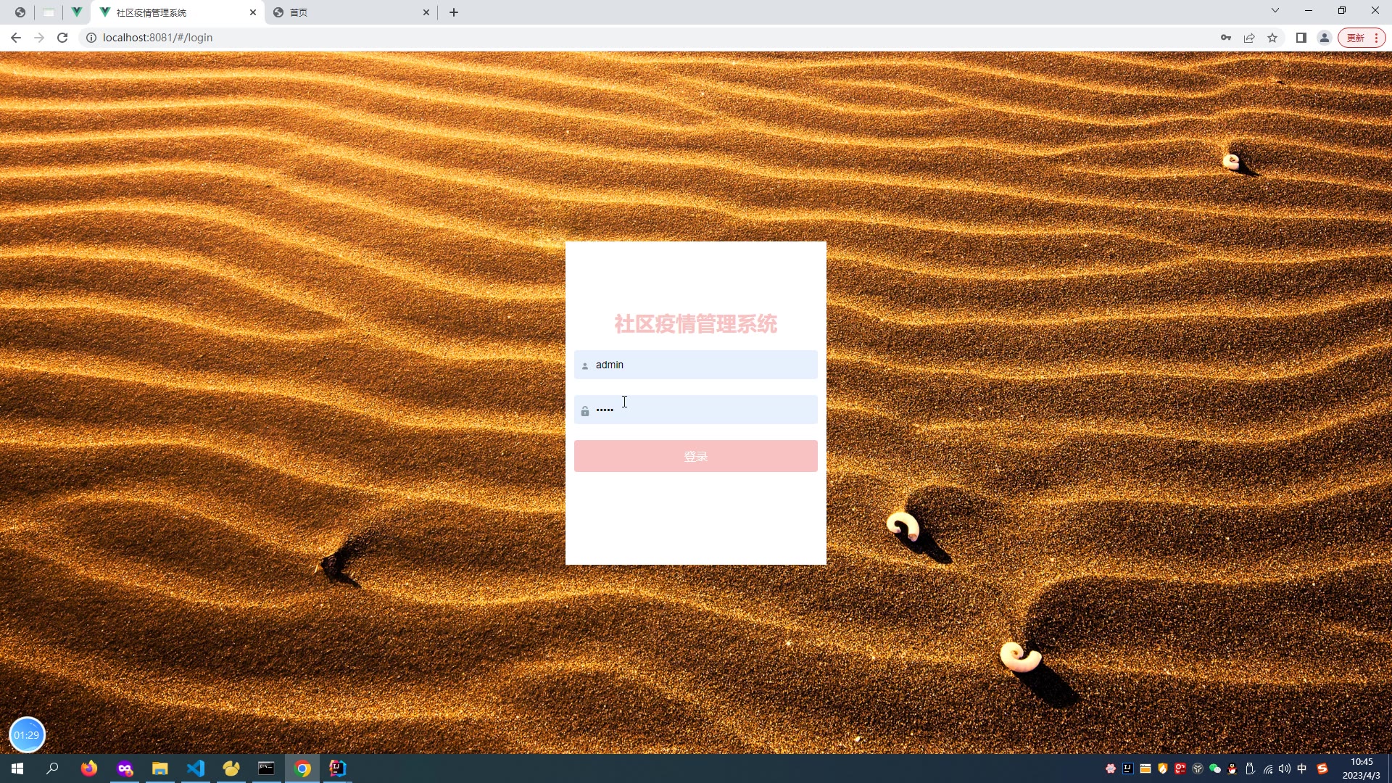Open the pinned blank-page tab
Image resolution: width=1392 pixels, height=783 pixels.
(49, 12)
